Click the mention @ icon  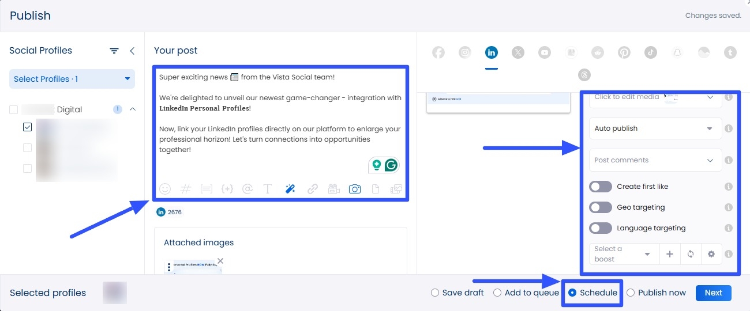[247, 188]
